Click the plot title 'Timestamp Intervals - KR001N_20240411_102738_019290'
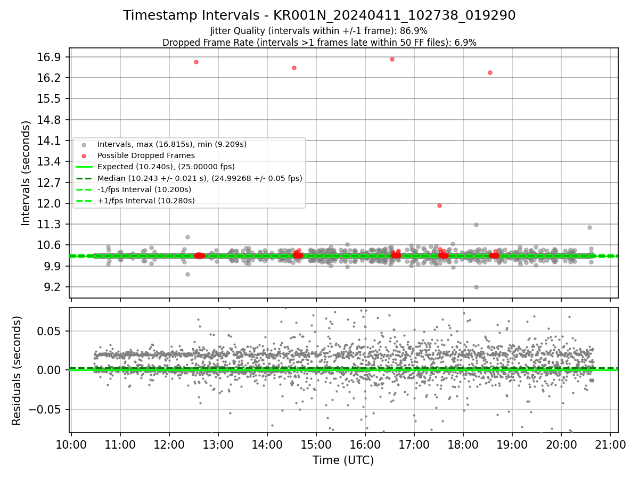 319,15
